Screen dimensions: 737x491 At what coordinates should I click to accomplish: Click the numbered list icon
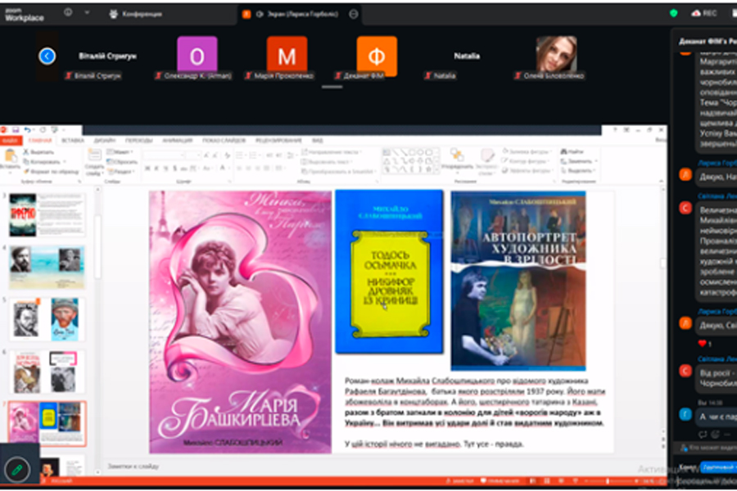[253, 155]
